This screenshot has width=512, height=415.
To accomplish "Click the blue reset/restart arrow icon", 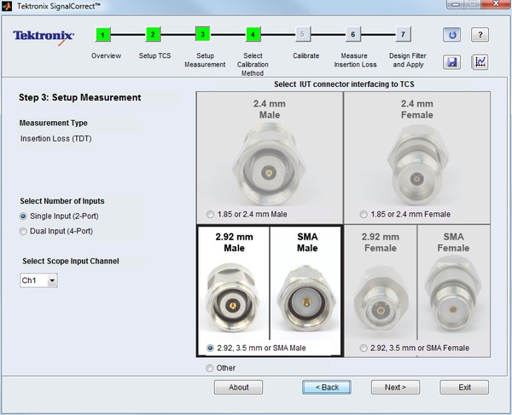I will pyautogui.click(x=451, y=35).
